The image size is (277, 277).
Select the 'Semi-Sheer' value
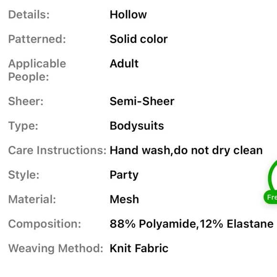142,101
